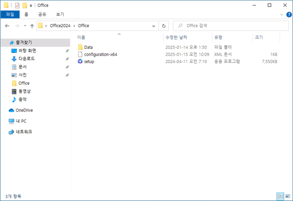Screen dimensions: 293x201
Task: Sort by 이름 column header
Action: pos(81,37)
